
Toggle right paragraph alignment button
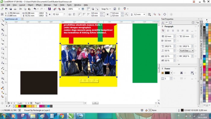coord(178,31)
